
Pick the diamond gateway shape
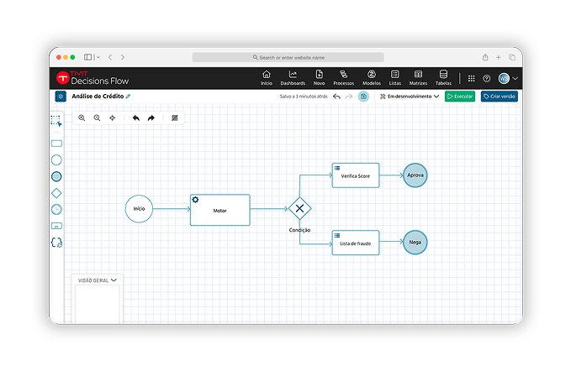pos(56,193)
